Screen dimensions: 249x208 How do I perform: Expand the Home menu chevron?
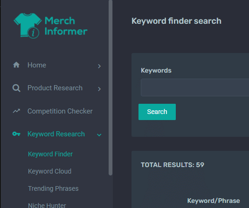tap(99, 66)
